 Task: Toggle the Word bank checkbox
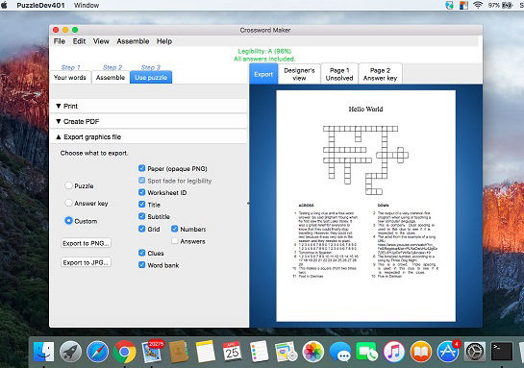point(141,265)
